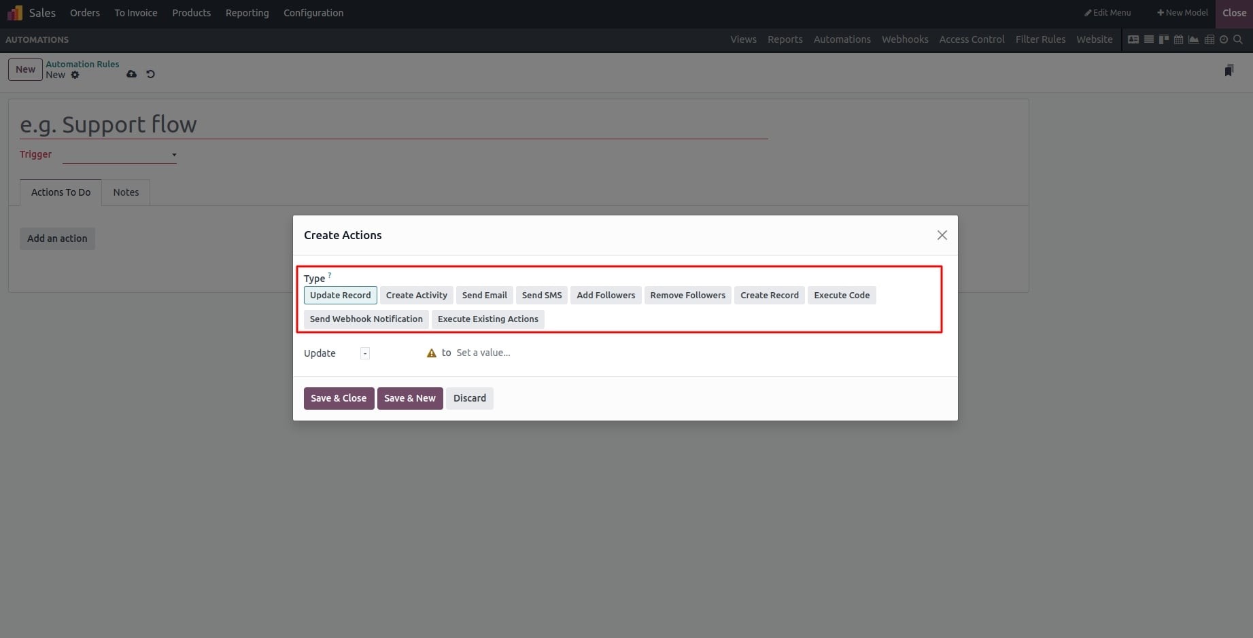Screen dimensions: 1253x638
Task: Click the bookmark icon on the right
Action: click(1229, 71)
